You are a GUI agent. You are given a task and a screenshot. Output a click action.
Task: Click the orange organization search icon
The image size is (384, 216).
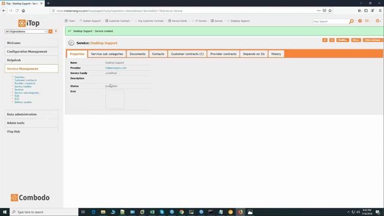[x=50, y=31]
